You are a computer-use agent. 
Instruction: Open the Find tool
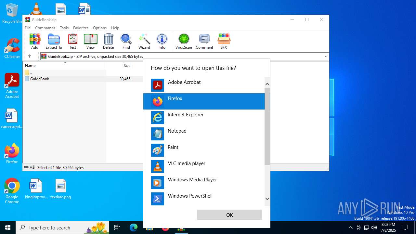coord(126,41)
